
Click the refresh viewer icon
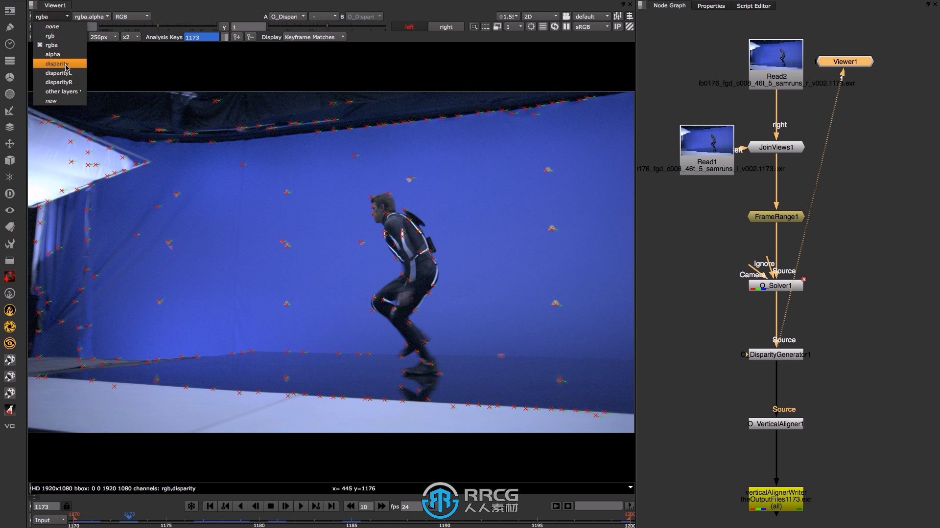click(x=555, y=26)
